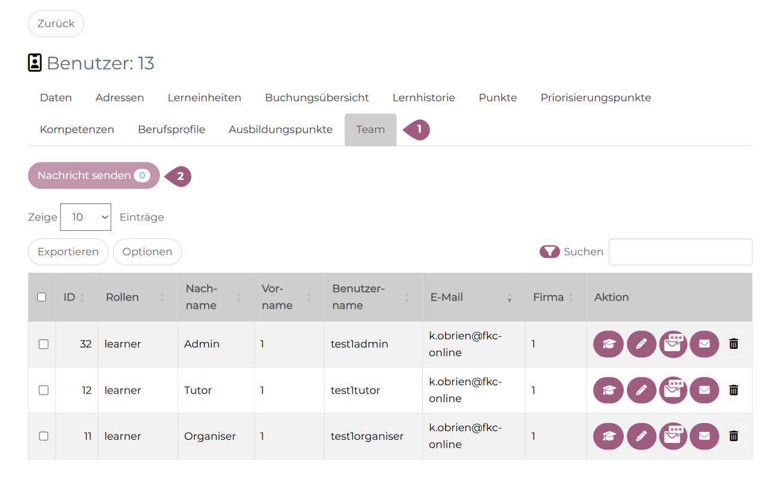The height and width of the screenshot is (481, 775).
Task: Delete user test1tutor with trash icon
Action: point(734,390)
